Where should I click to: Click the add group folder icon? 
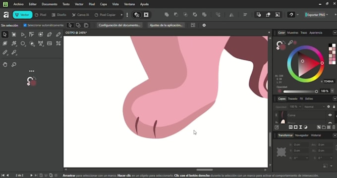[324, 128]
